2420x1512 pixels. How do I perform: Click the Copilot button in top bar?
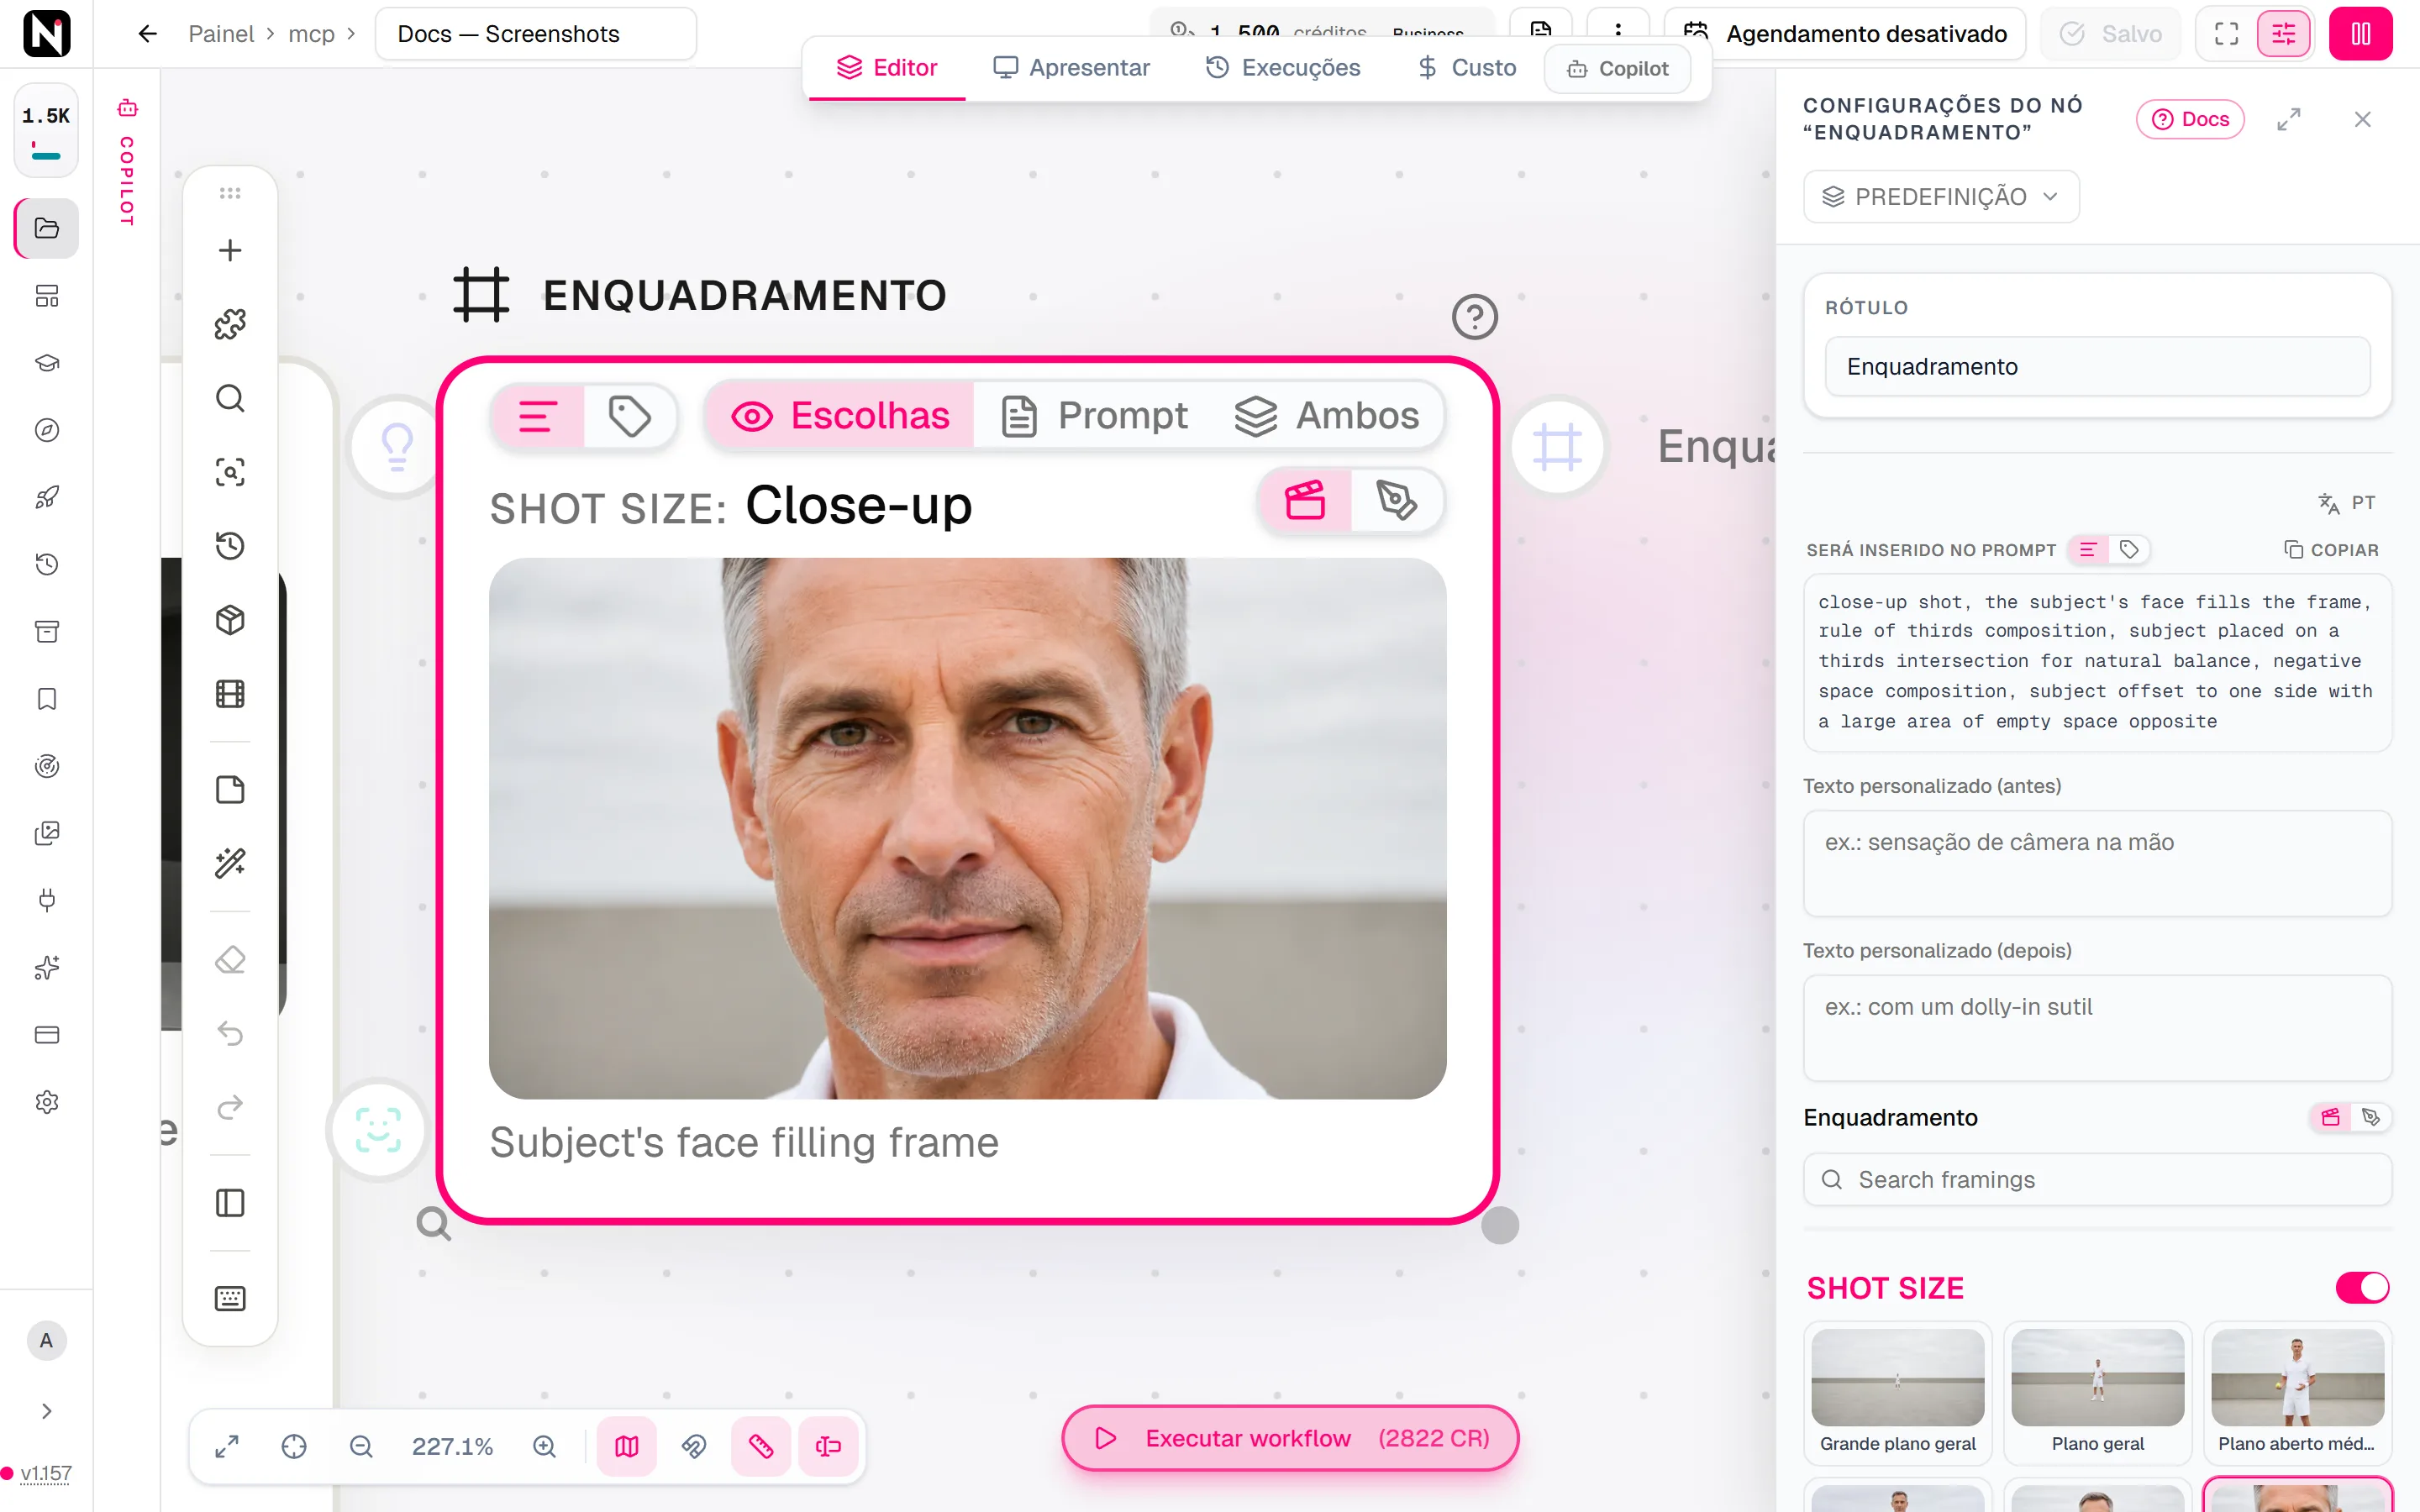tap(1618, 68)
